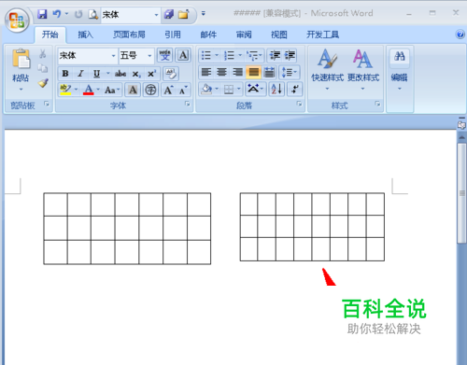Open font size dropdown 五号

[x=149, y=56]
